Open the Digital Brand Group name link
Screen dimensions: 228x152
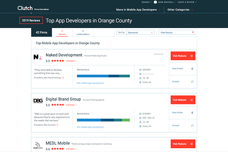pyautogui.click(x=63, y=99)
